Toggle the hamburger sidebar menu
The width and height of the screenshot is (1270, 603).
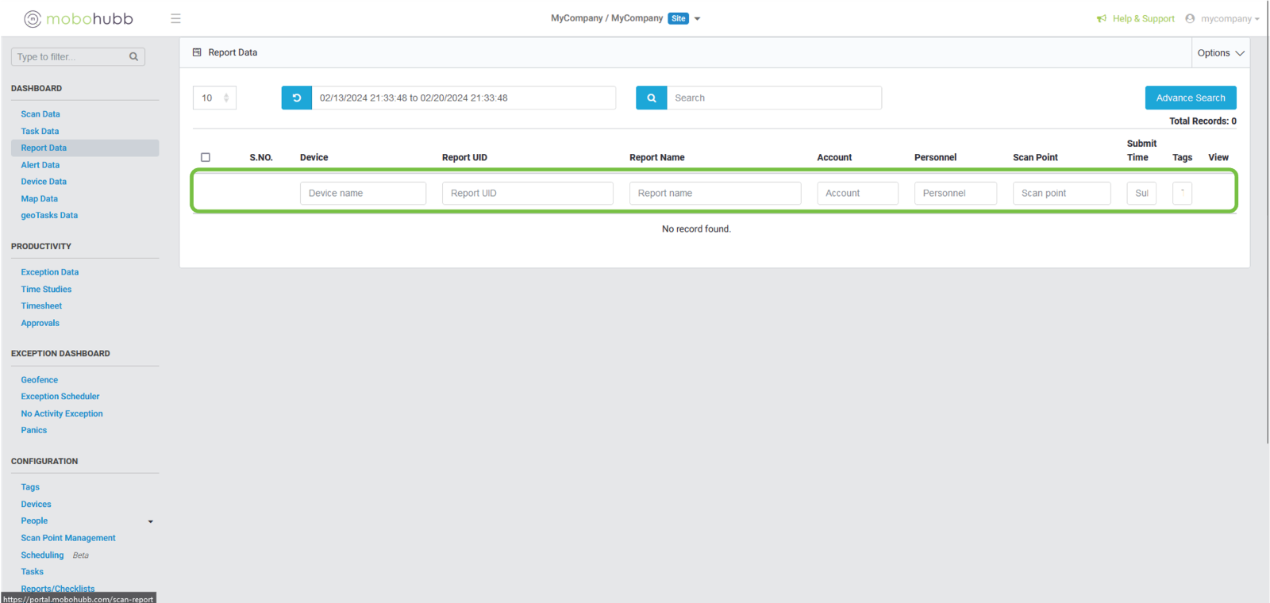point(175,18)
